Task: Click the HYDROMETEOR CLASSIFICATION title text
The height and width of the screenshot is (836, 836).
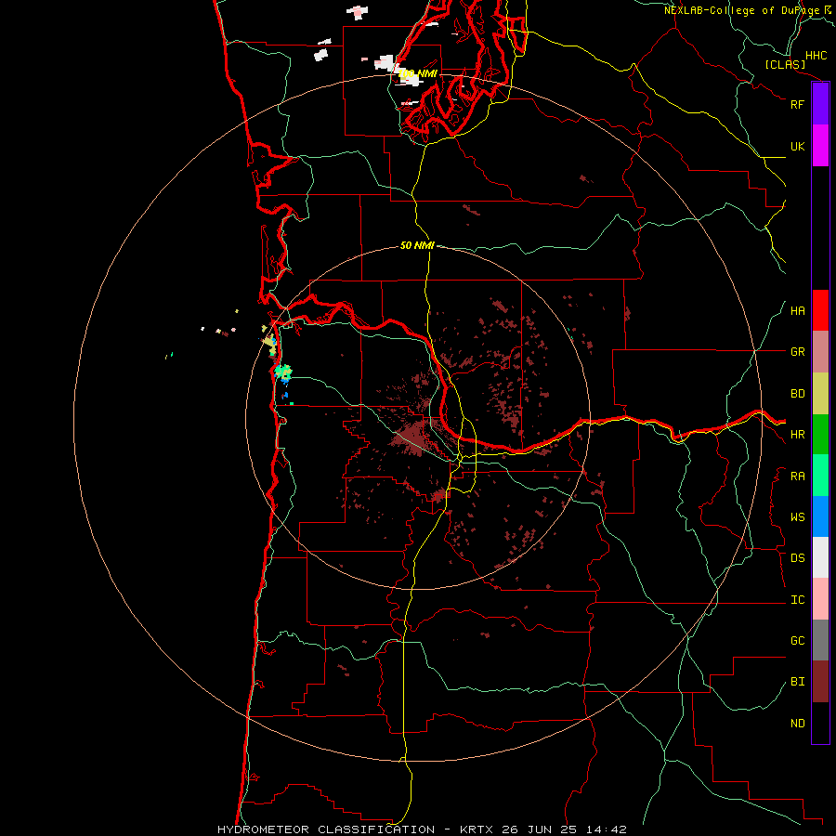Action: (326, 829)
